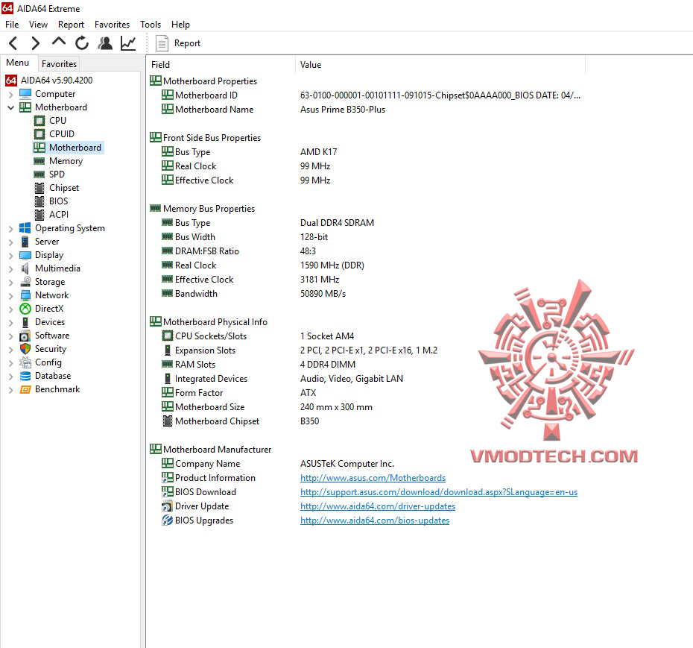Select the Multimedia speaker item
Image resolution: width=693 pixels, height=648 pixels.
(50, 268)
